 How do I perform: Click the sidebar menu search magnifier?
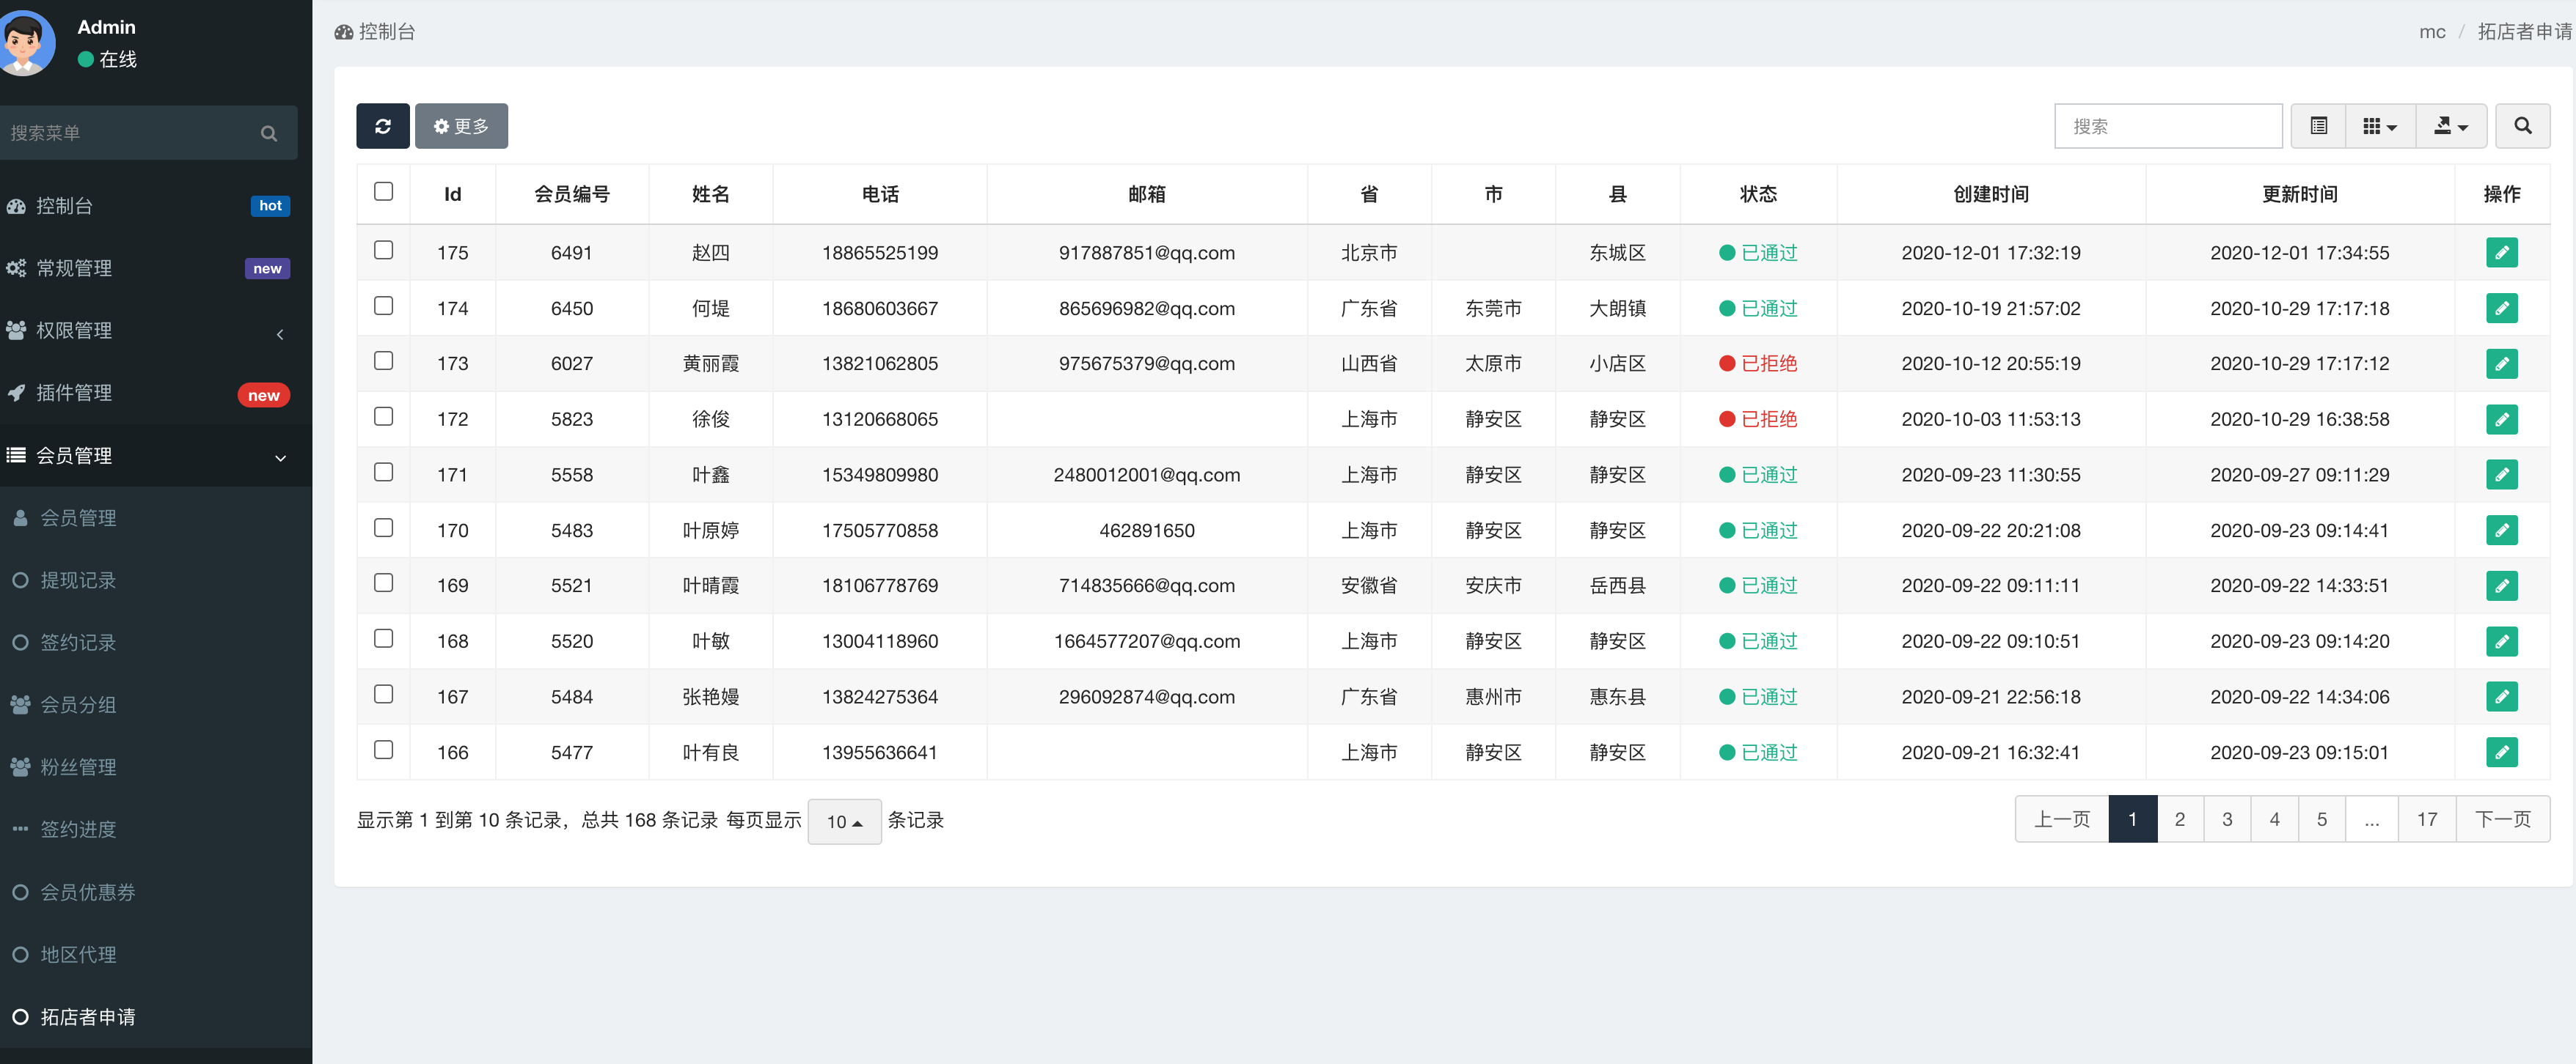268,133
